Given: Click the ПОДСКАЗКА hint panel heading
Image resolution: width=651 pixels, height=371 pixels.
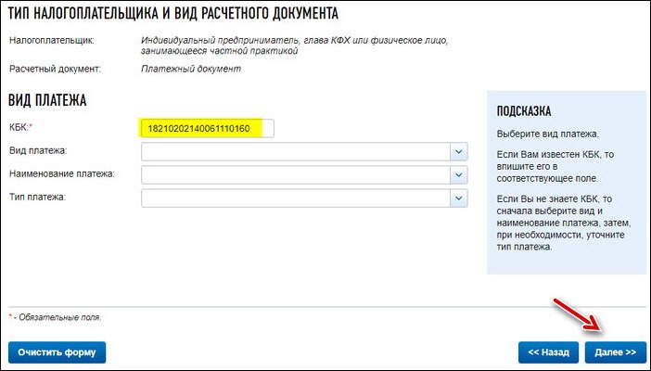Looking at the screenshot, I should (x=524, y=111).
